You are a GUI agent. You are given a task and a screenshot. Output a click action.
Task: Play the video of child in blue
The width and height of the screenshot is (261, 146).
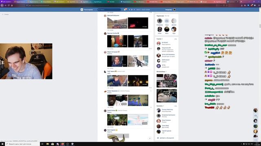pos(117,81)
